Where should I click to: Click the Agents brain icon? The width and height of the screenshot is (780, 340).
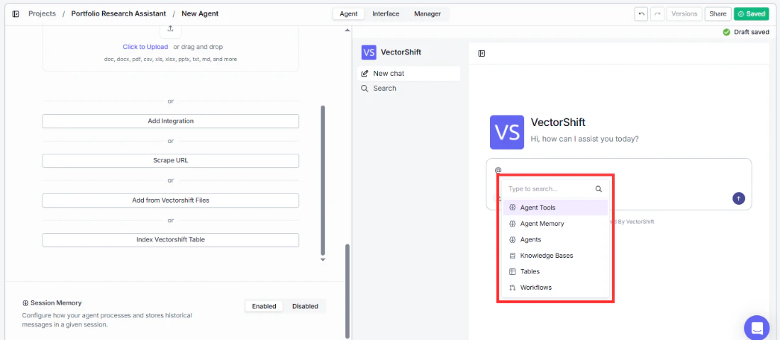coord(513,239)
